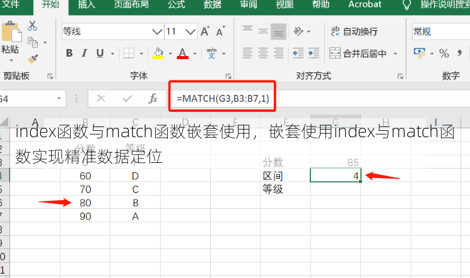470x278 pixels.
Task: Click the wén phonetic guide icon
Action: tap(211, 53)
